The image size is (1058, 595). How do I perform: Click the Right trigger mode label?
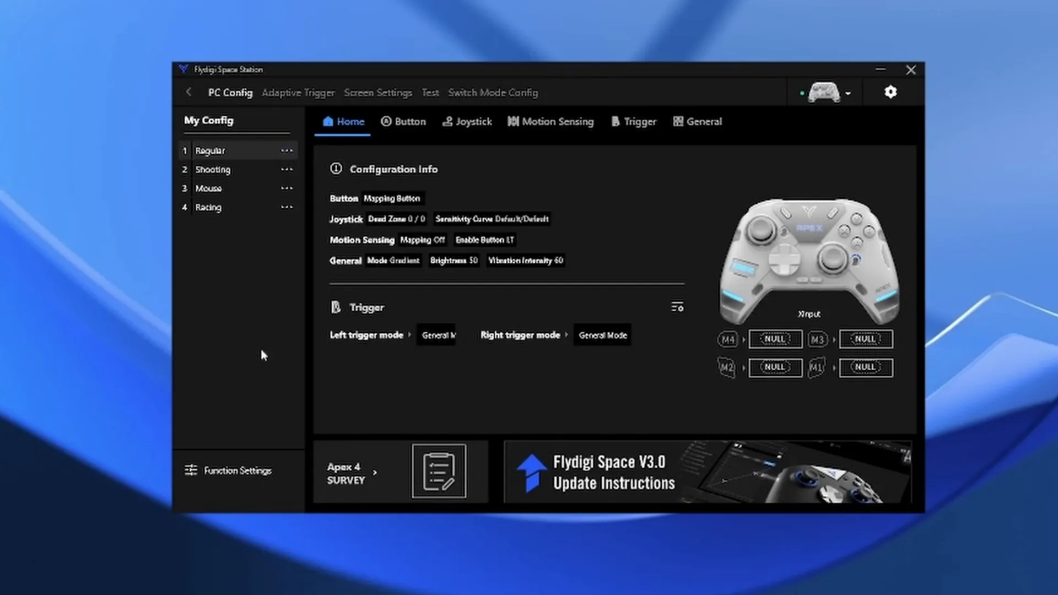coord(520,335)
